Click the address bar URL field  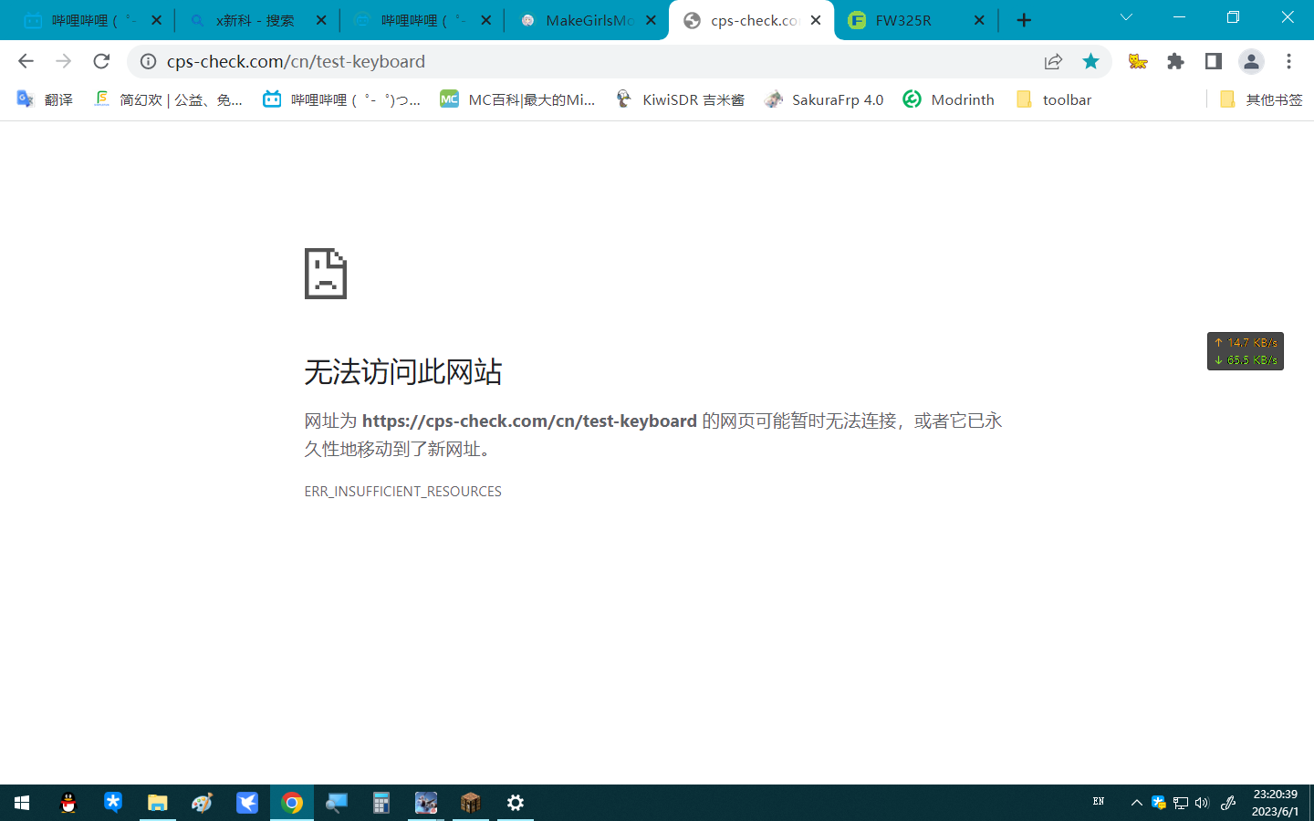[584, 61]
